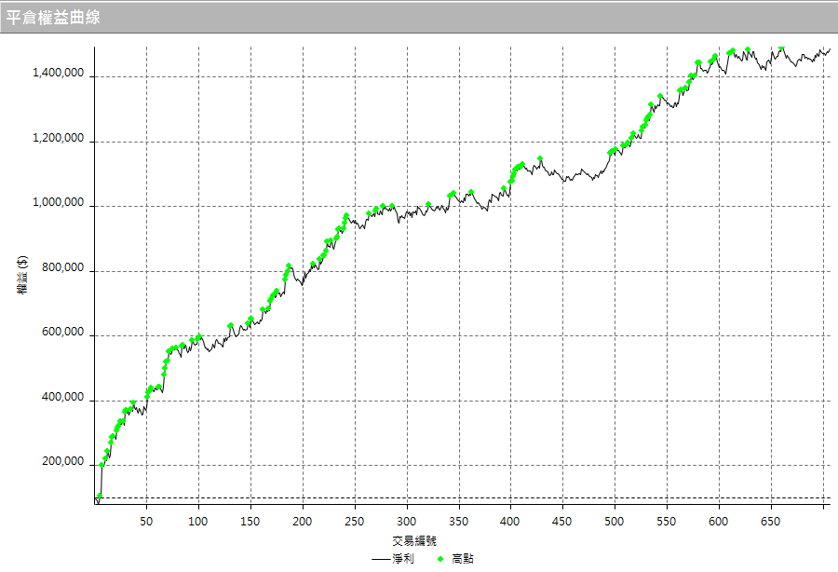The image size is (838, 572).
Task: Click the 650 x-axis tick label
Action: click(770, 522)
